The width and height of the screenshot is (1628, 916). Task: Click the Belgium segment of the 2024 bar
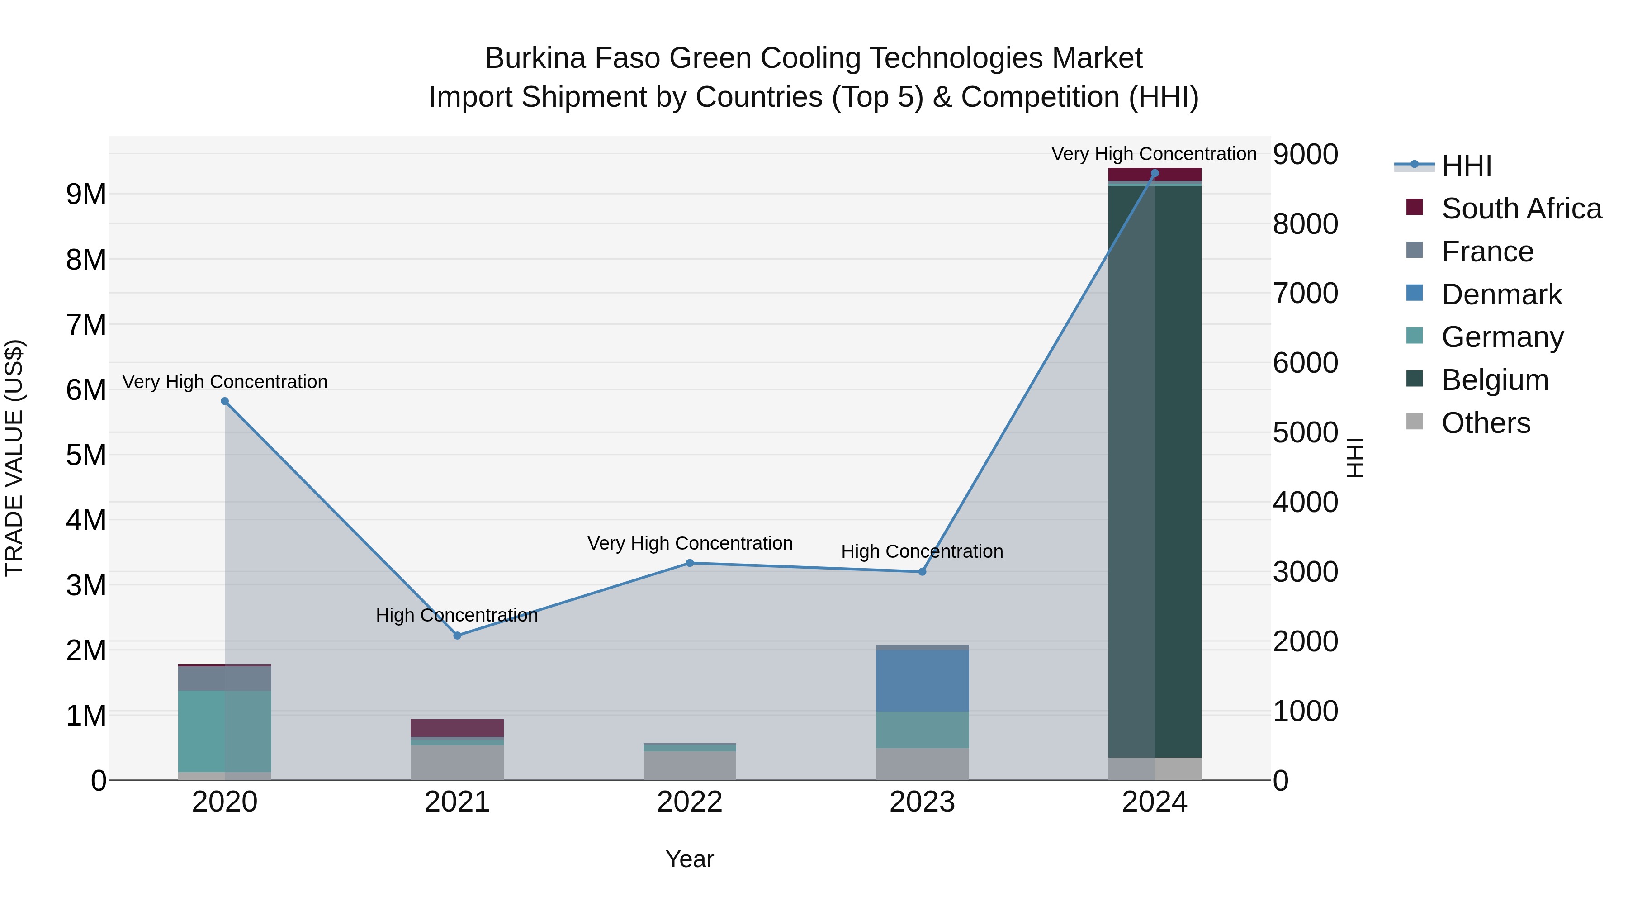[x=1155, y=471]
